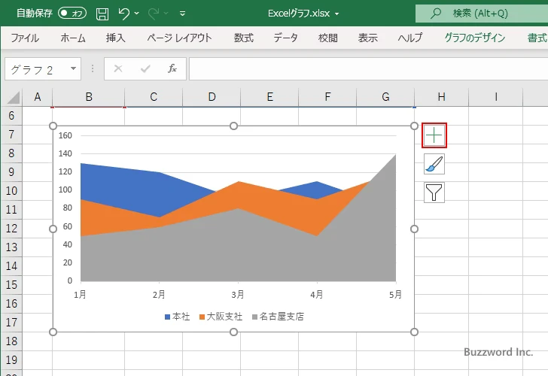Open the Excelグラフ.xlsx file name dropdown
Screen dimensions: 548x376
pos(337,14)
